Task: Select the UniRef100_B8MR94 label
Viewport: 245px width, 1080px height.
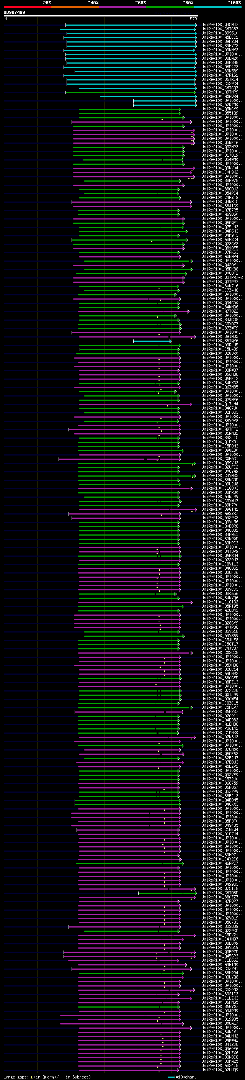Action: tap(220, 973)
